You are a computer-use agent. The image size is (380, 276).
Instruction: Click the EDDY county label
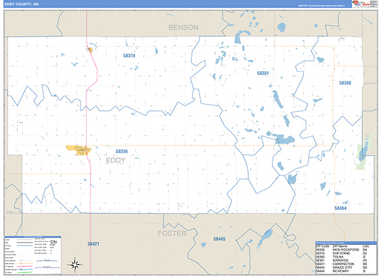tap(116, 160)
